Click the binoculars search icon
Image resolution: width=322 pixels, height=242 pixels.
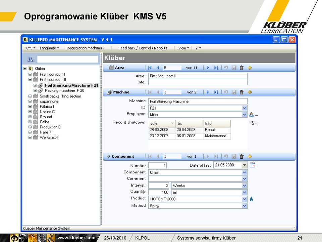pyautogui.click(x=31, y=59)
